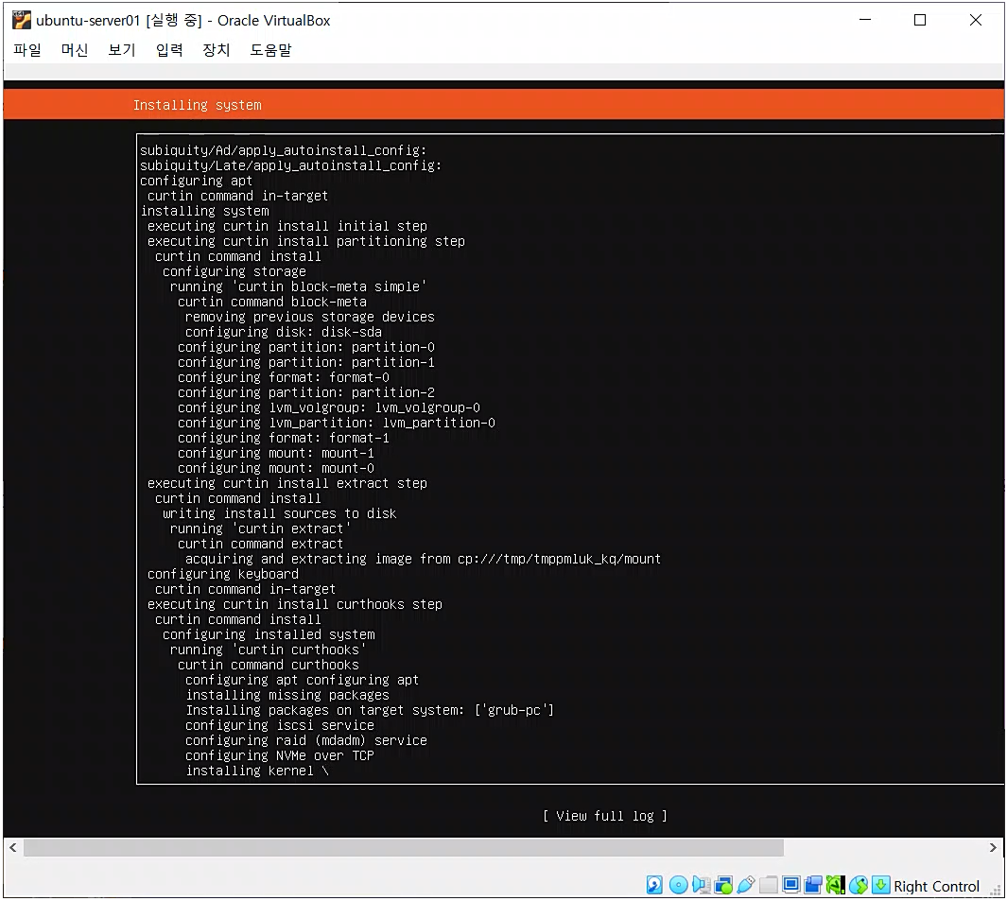Maximize the VirtualBox window
Screen dimensions: 1007x901
click(920, 20)
